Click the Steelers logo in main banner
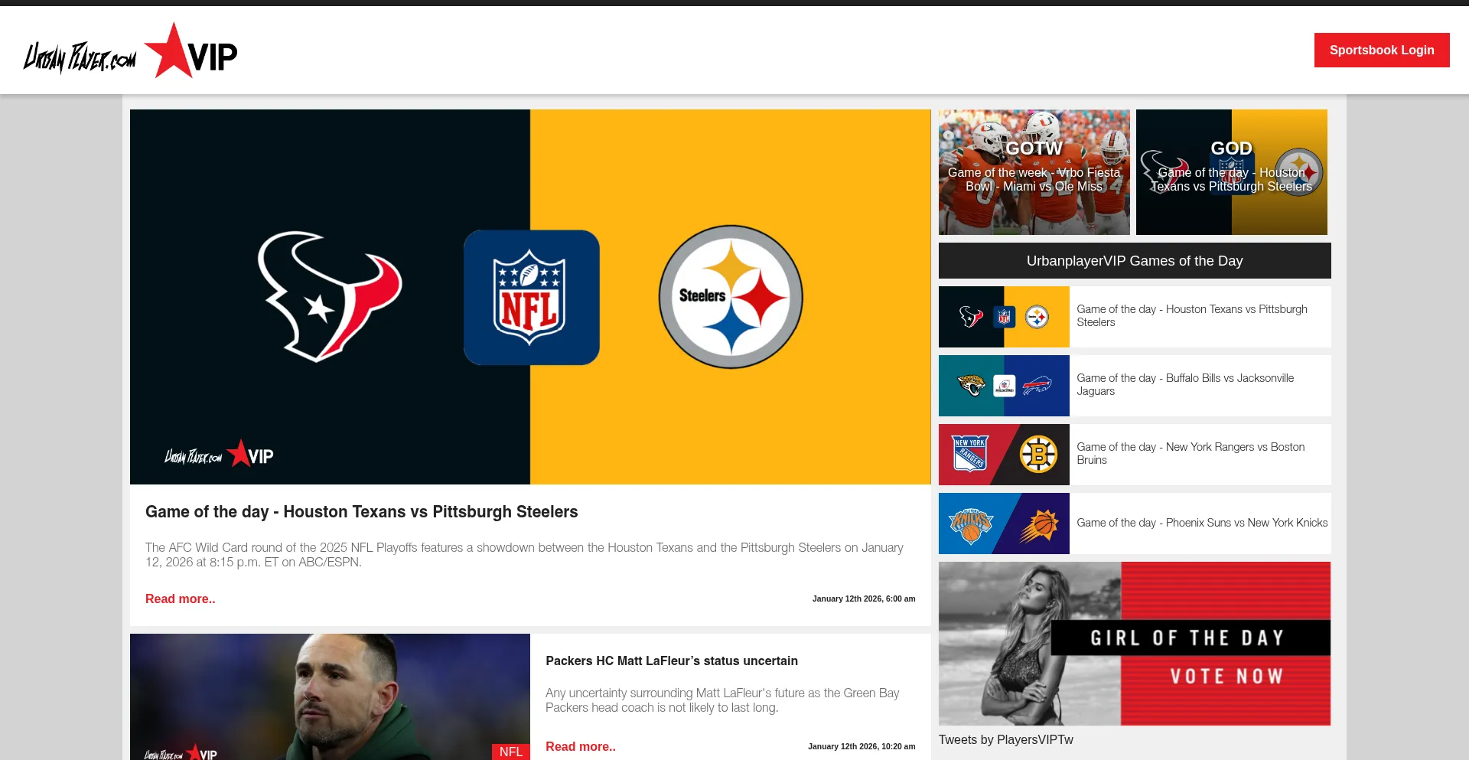 click(x=731, y=297)
